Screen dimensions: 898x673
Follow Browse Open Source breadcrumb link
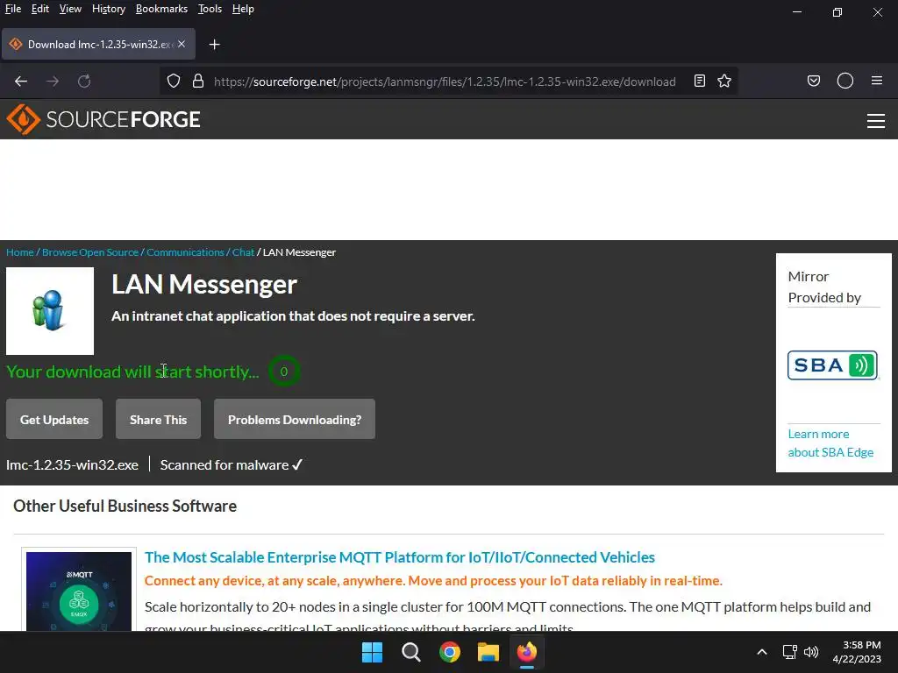tap(90, 251)
